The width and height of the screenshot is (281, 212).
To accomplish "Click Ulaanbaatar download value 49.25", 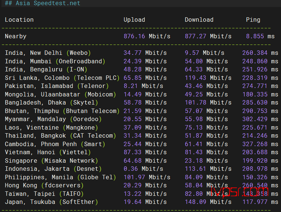I will pyautogui.click(x=194, y=95).
